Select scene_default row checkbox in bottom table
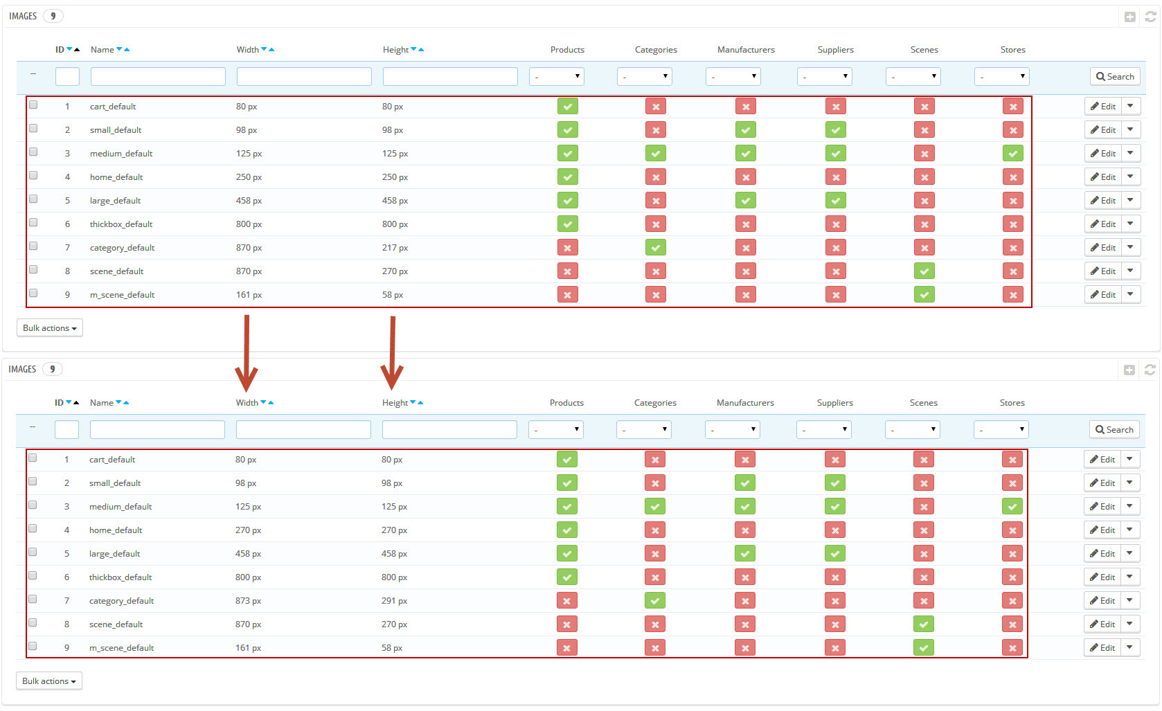The width and height of the screenshot is (1162, 711). point(33,623)
